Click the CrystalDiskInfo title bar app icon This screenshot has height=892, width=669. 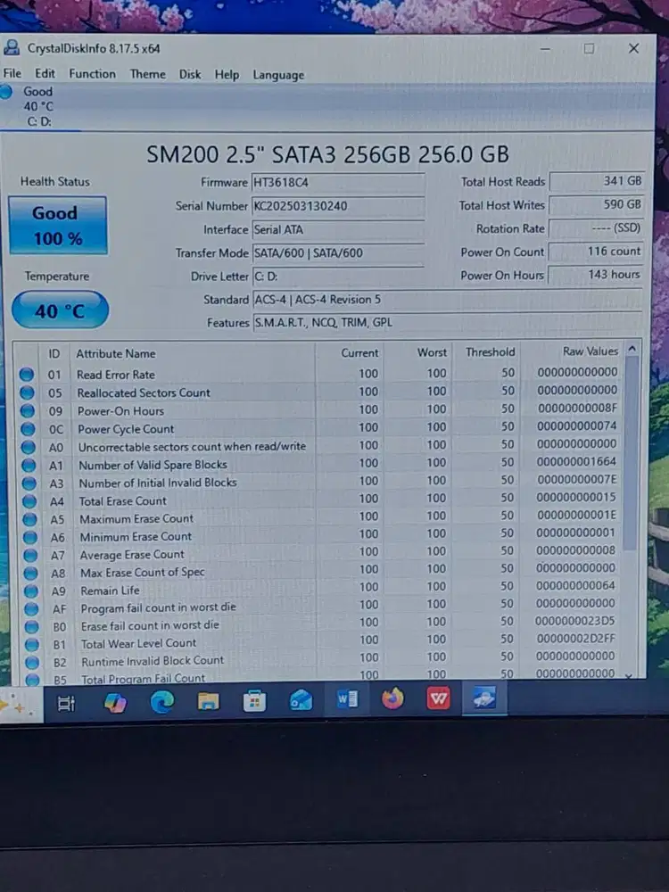click(12, 48)
